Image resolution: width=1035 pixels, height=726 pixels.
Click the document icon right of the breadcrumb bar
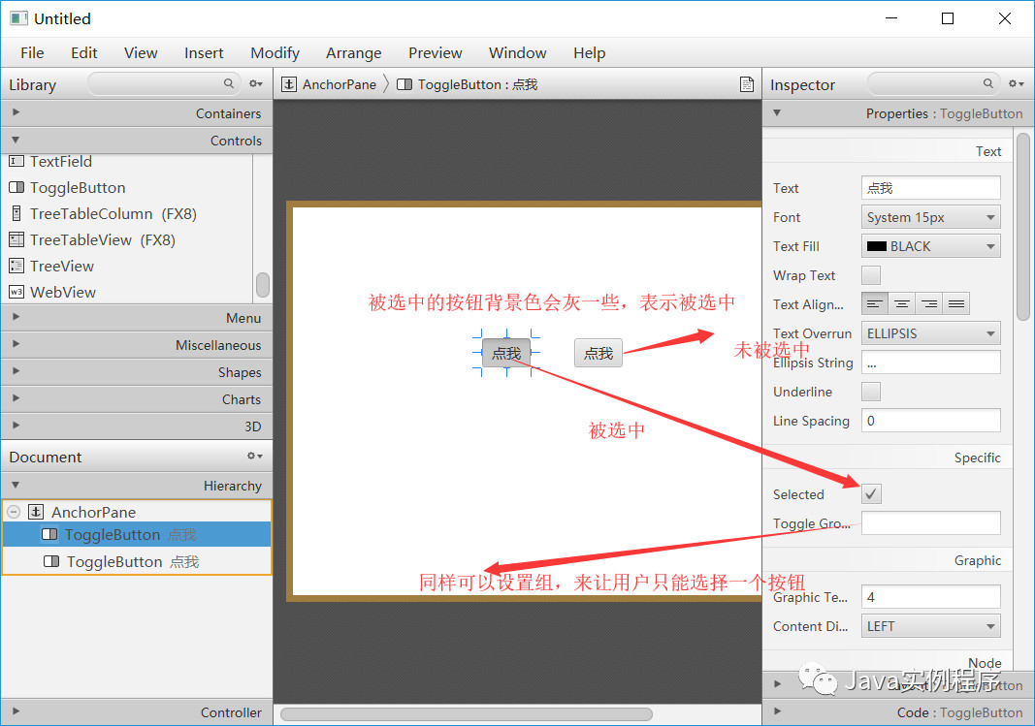pos(747,84)
